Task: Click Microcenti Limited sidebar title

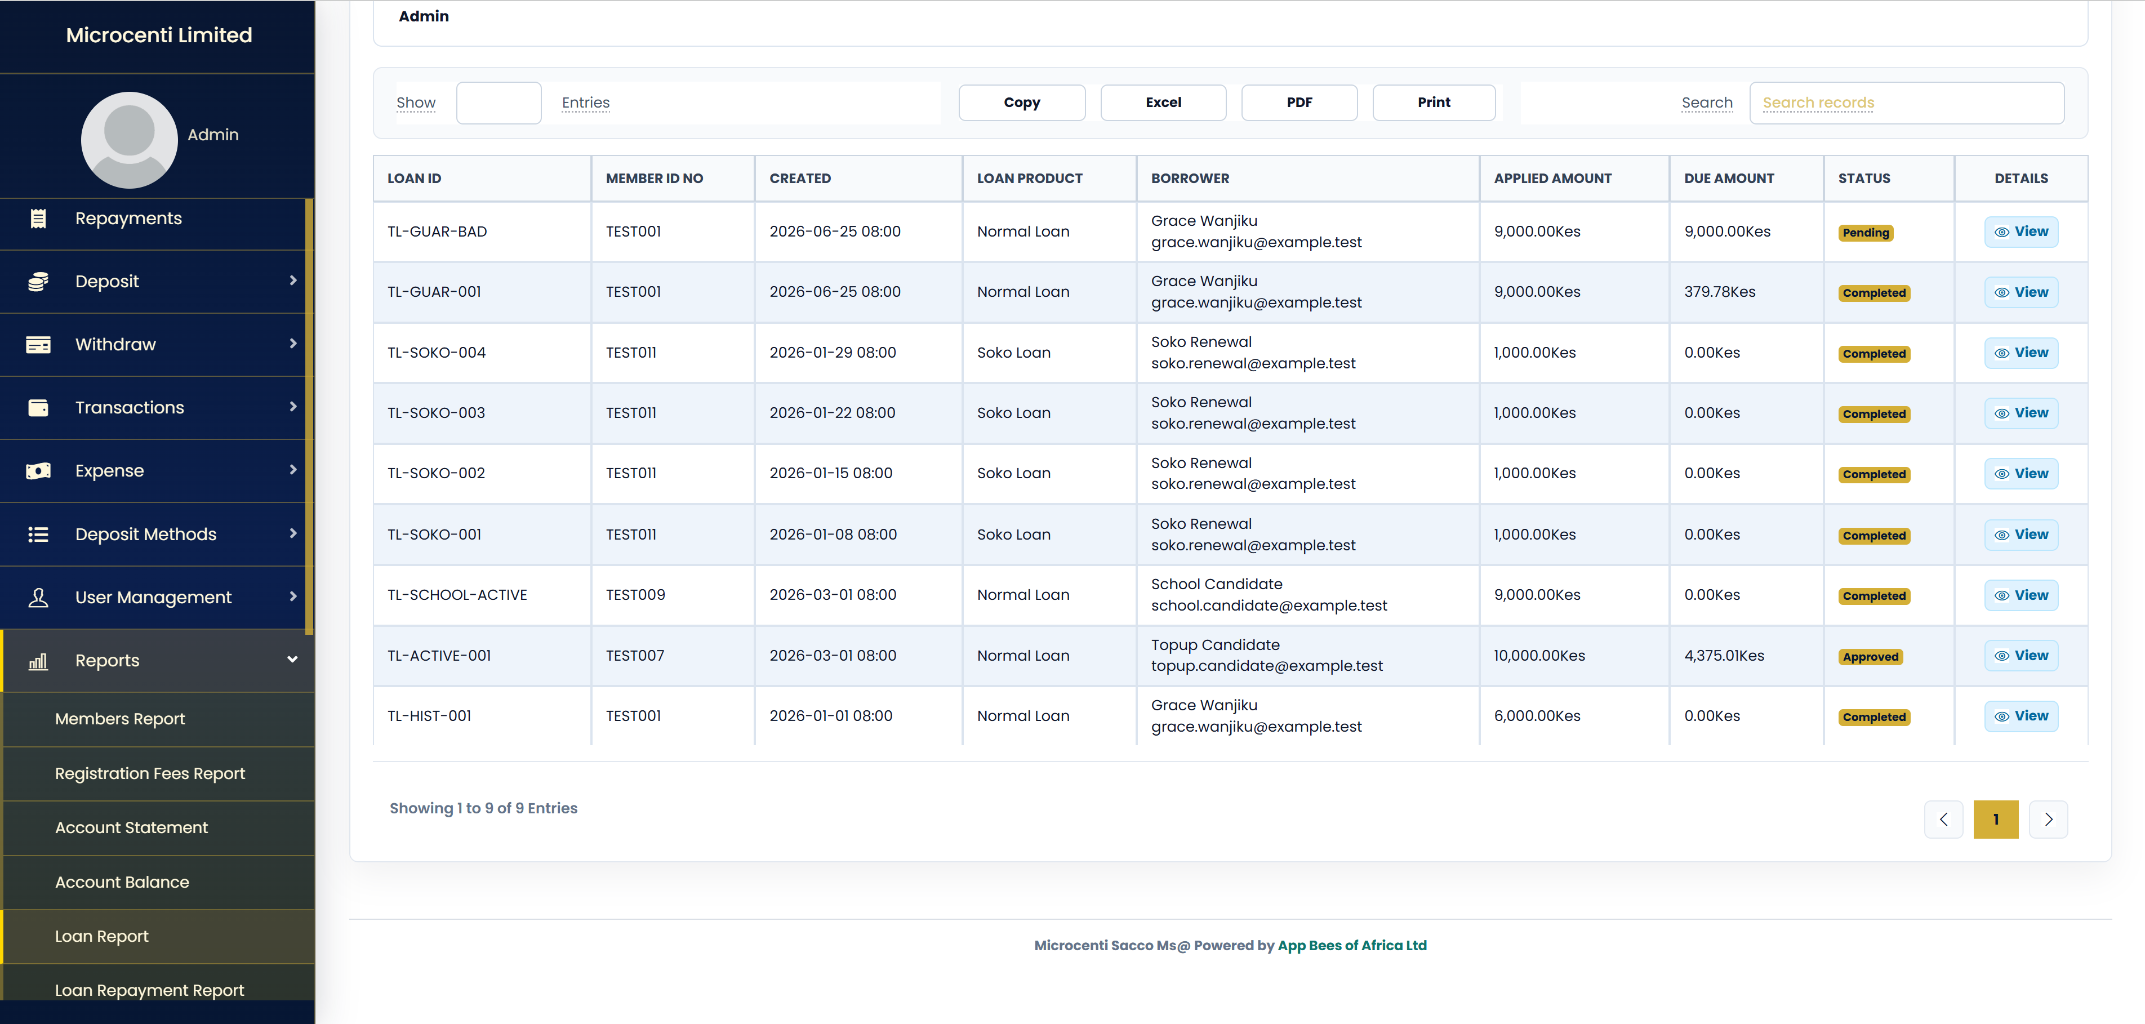Action: [159, 35]
